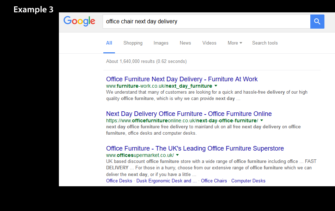Click the officefurnitureonline.co.uk next-day-office-furniture URL text

point(182,121)
